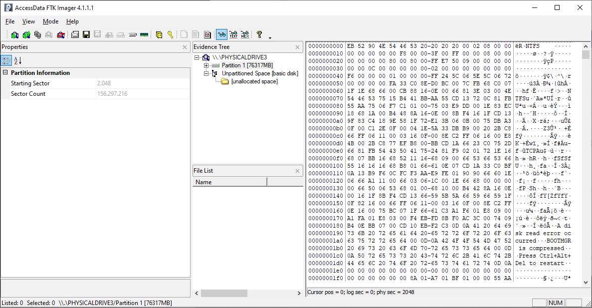Close the Properties panel
The width and height of the screenshot is (592, 308).
[185, 47]
